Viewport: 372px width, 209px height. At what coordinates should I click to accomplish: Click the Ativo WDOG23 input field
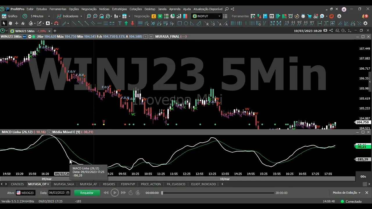25,193
